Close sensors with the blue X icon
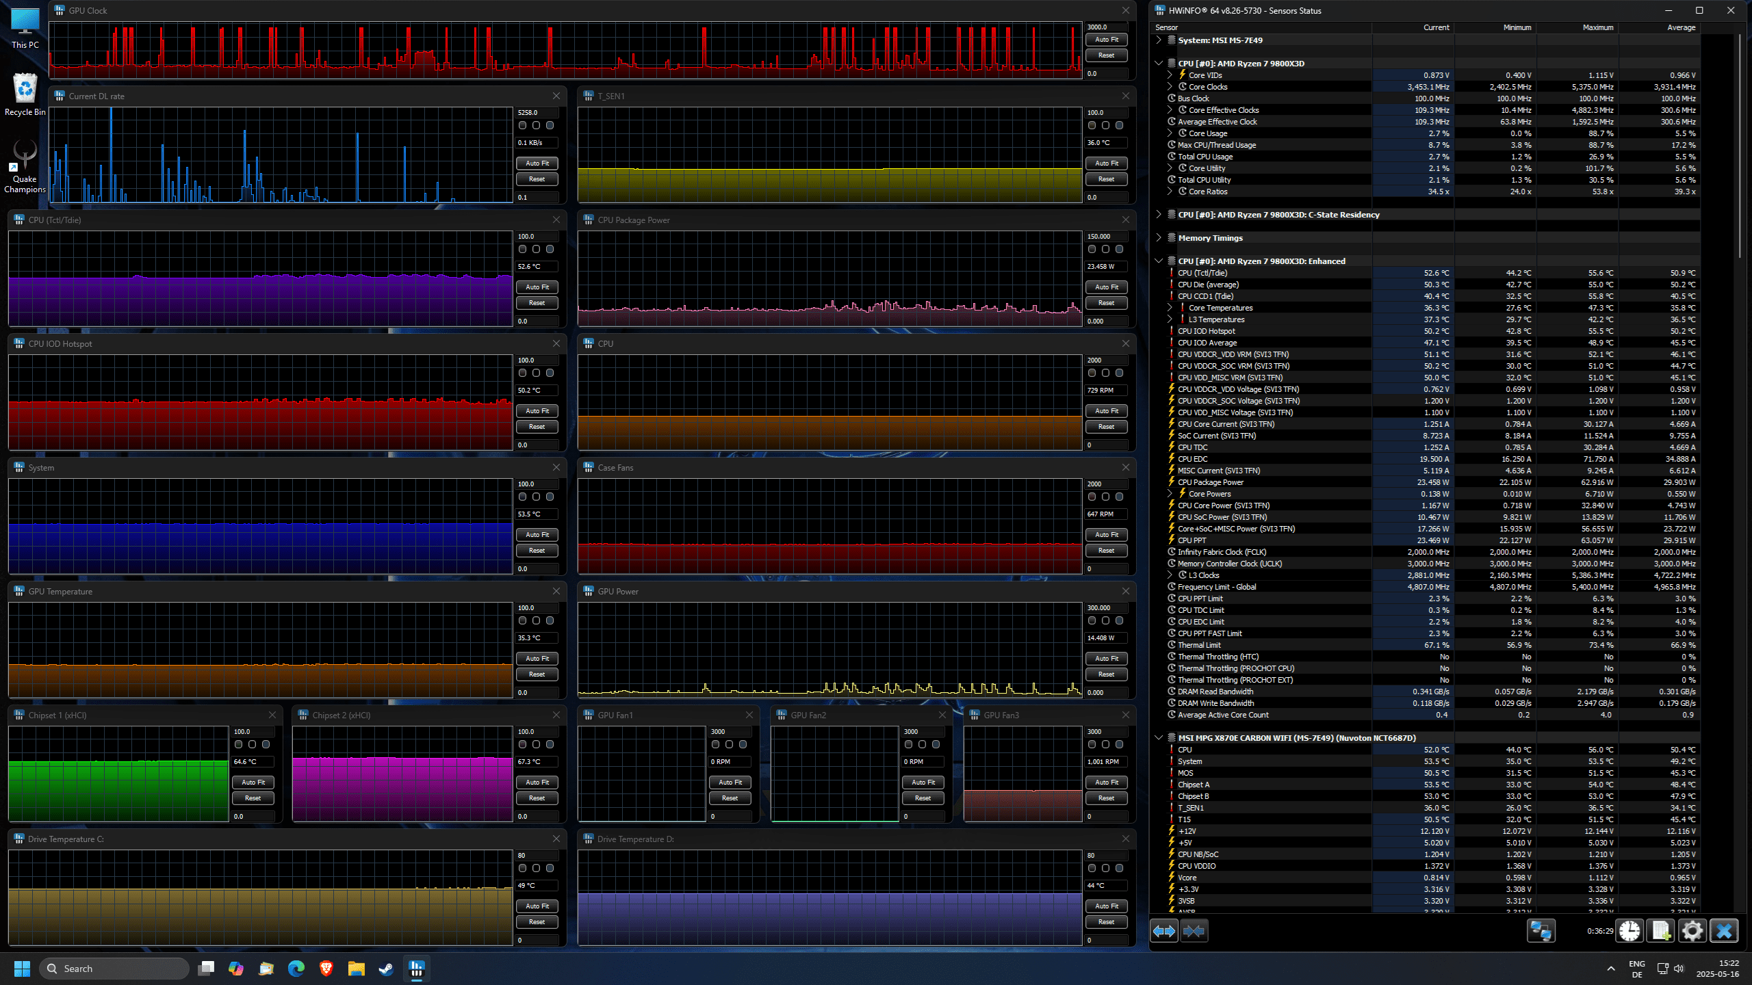 (1724, 931)
